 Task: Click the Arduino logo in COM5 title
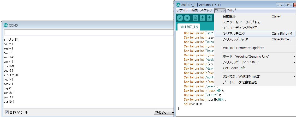coord(6,26)
